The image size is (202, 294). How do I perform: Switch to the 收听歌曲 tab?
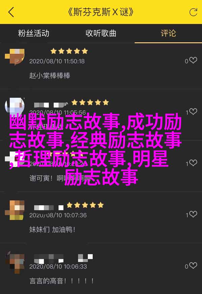(x=101, y=33)
